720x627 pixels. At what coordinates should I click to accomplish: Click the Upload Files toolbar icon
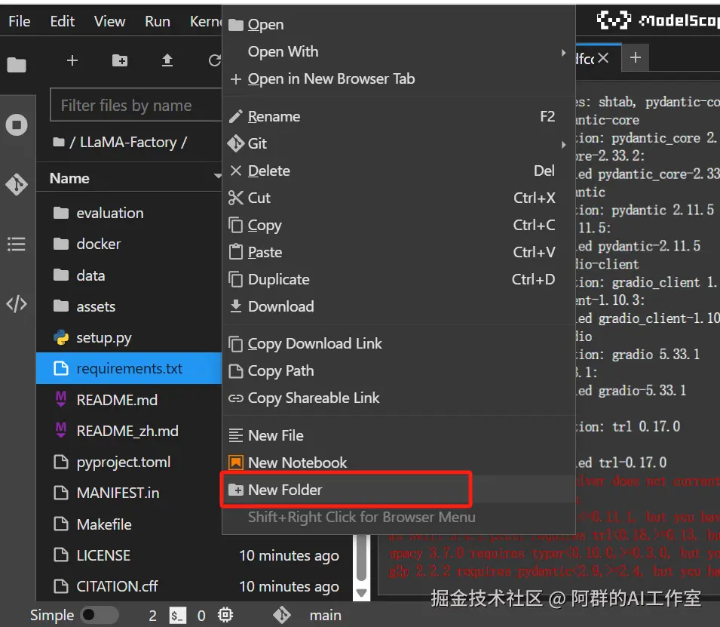167,60
